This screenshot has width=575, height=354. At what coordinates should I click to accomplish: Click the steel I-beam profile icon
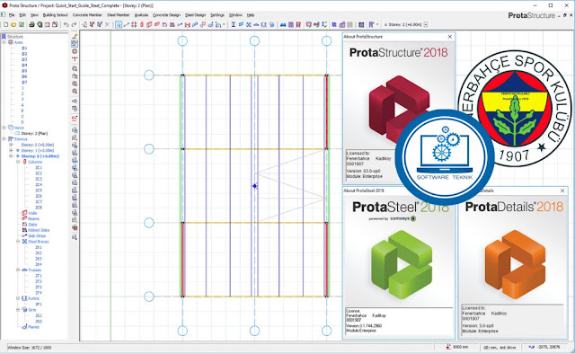pos(234,24)
